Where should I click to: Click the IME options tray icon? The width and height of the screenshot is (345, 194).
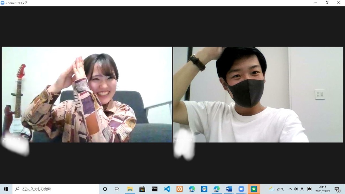(309, 189)
